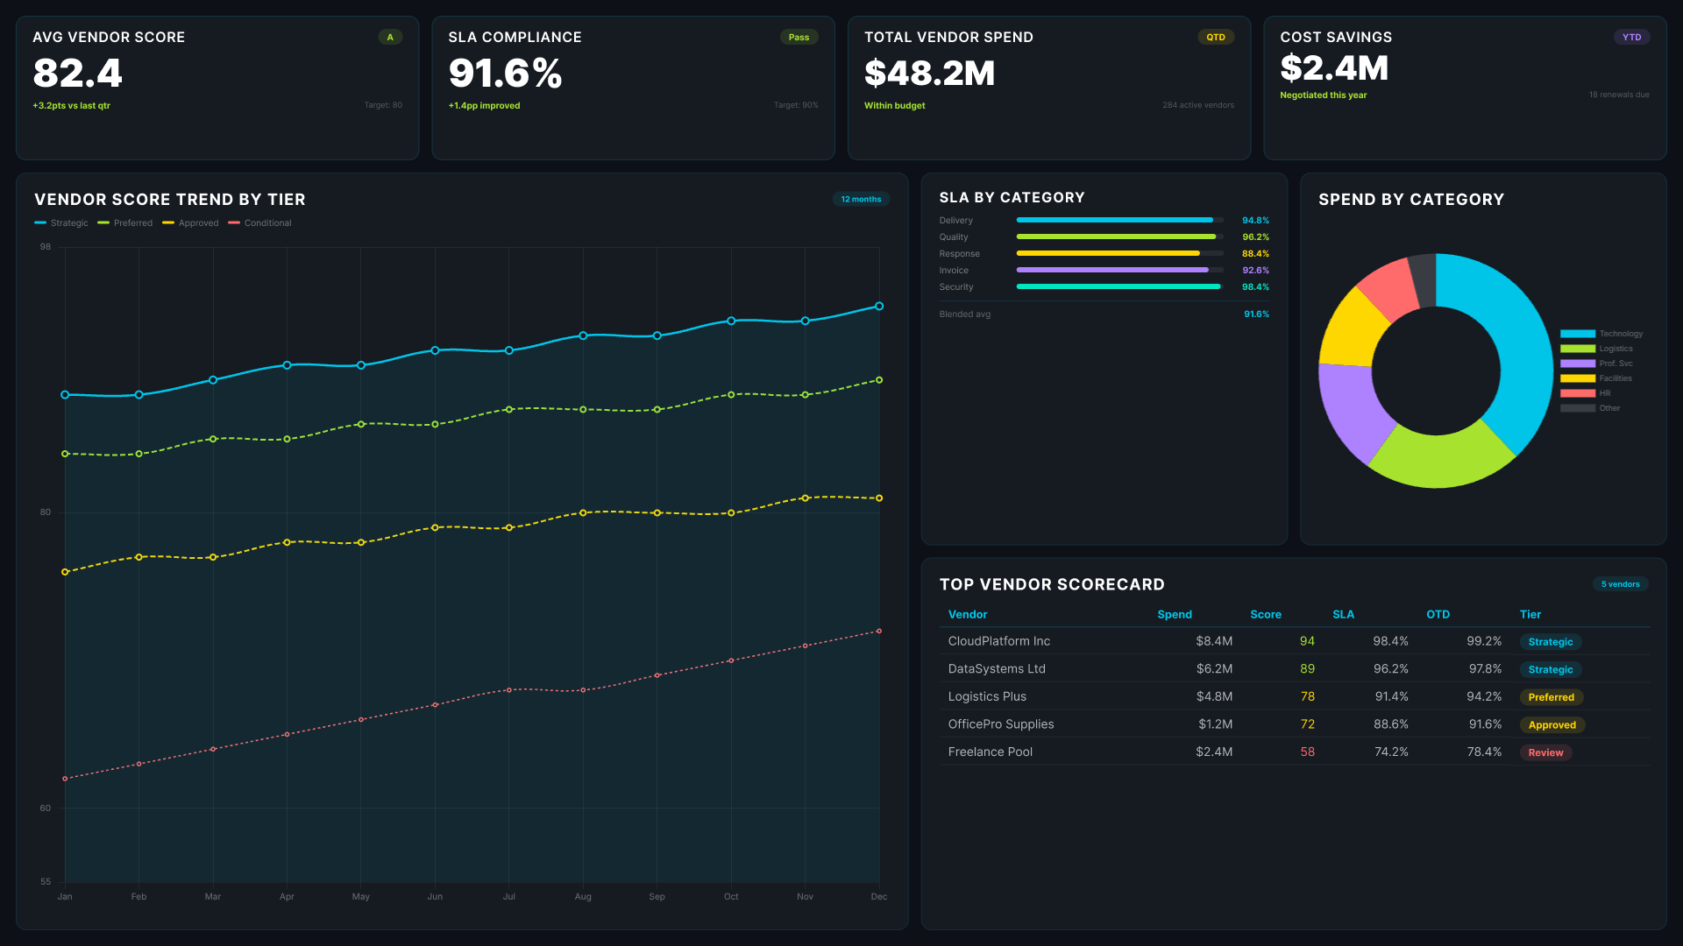Click the 'YTD' badge on Cost Savings

click(x=1631, y=37)
